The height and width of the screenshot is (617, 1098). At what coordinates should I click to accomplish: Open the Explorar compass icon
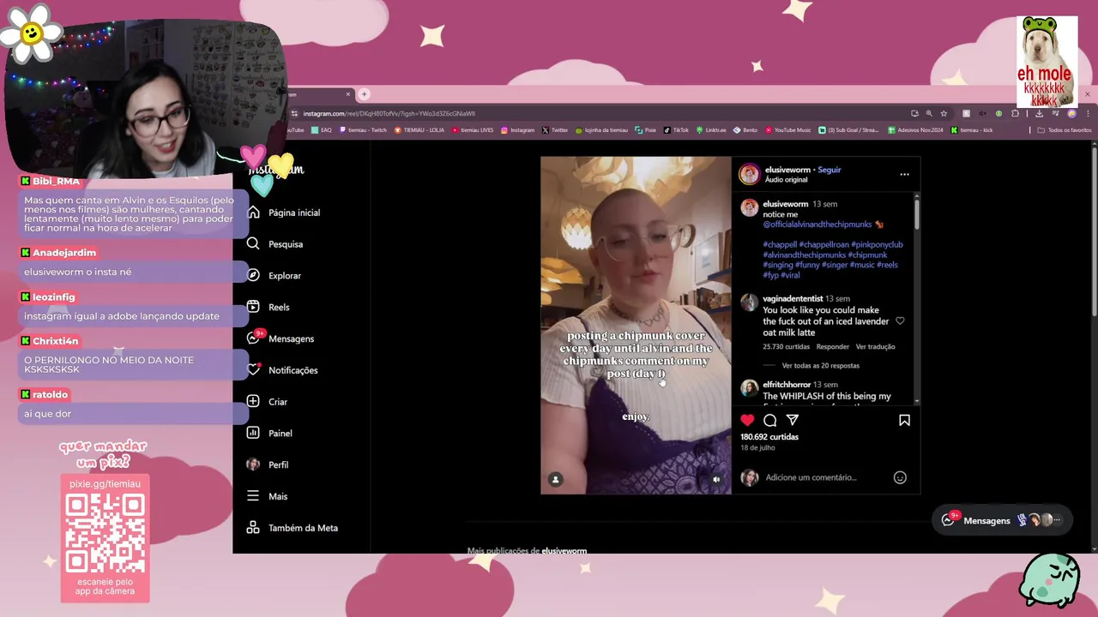click(253, 276)
